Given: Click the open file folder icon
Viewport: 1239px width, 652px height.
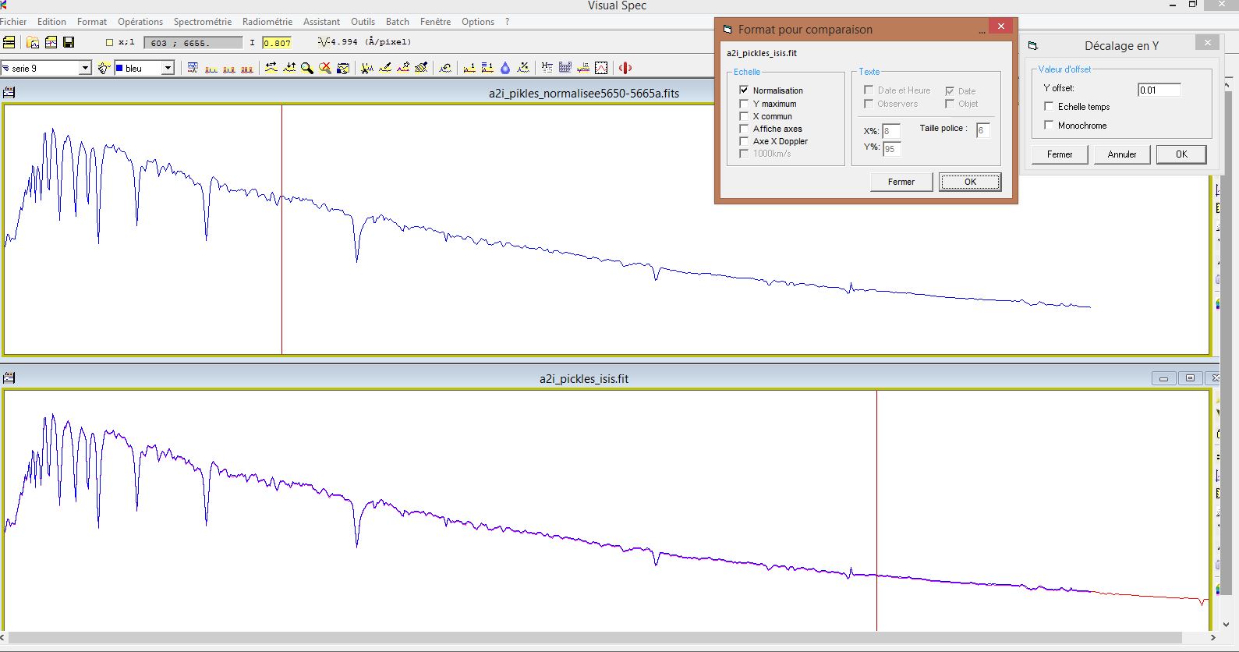Looking at the screenshot, I should point(33,42).
